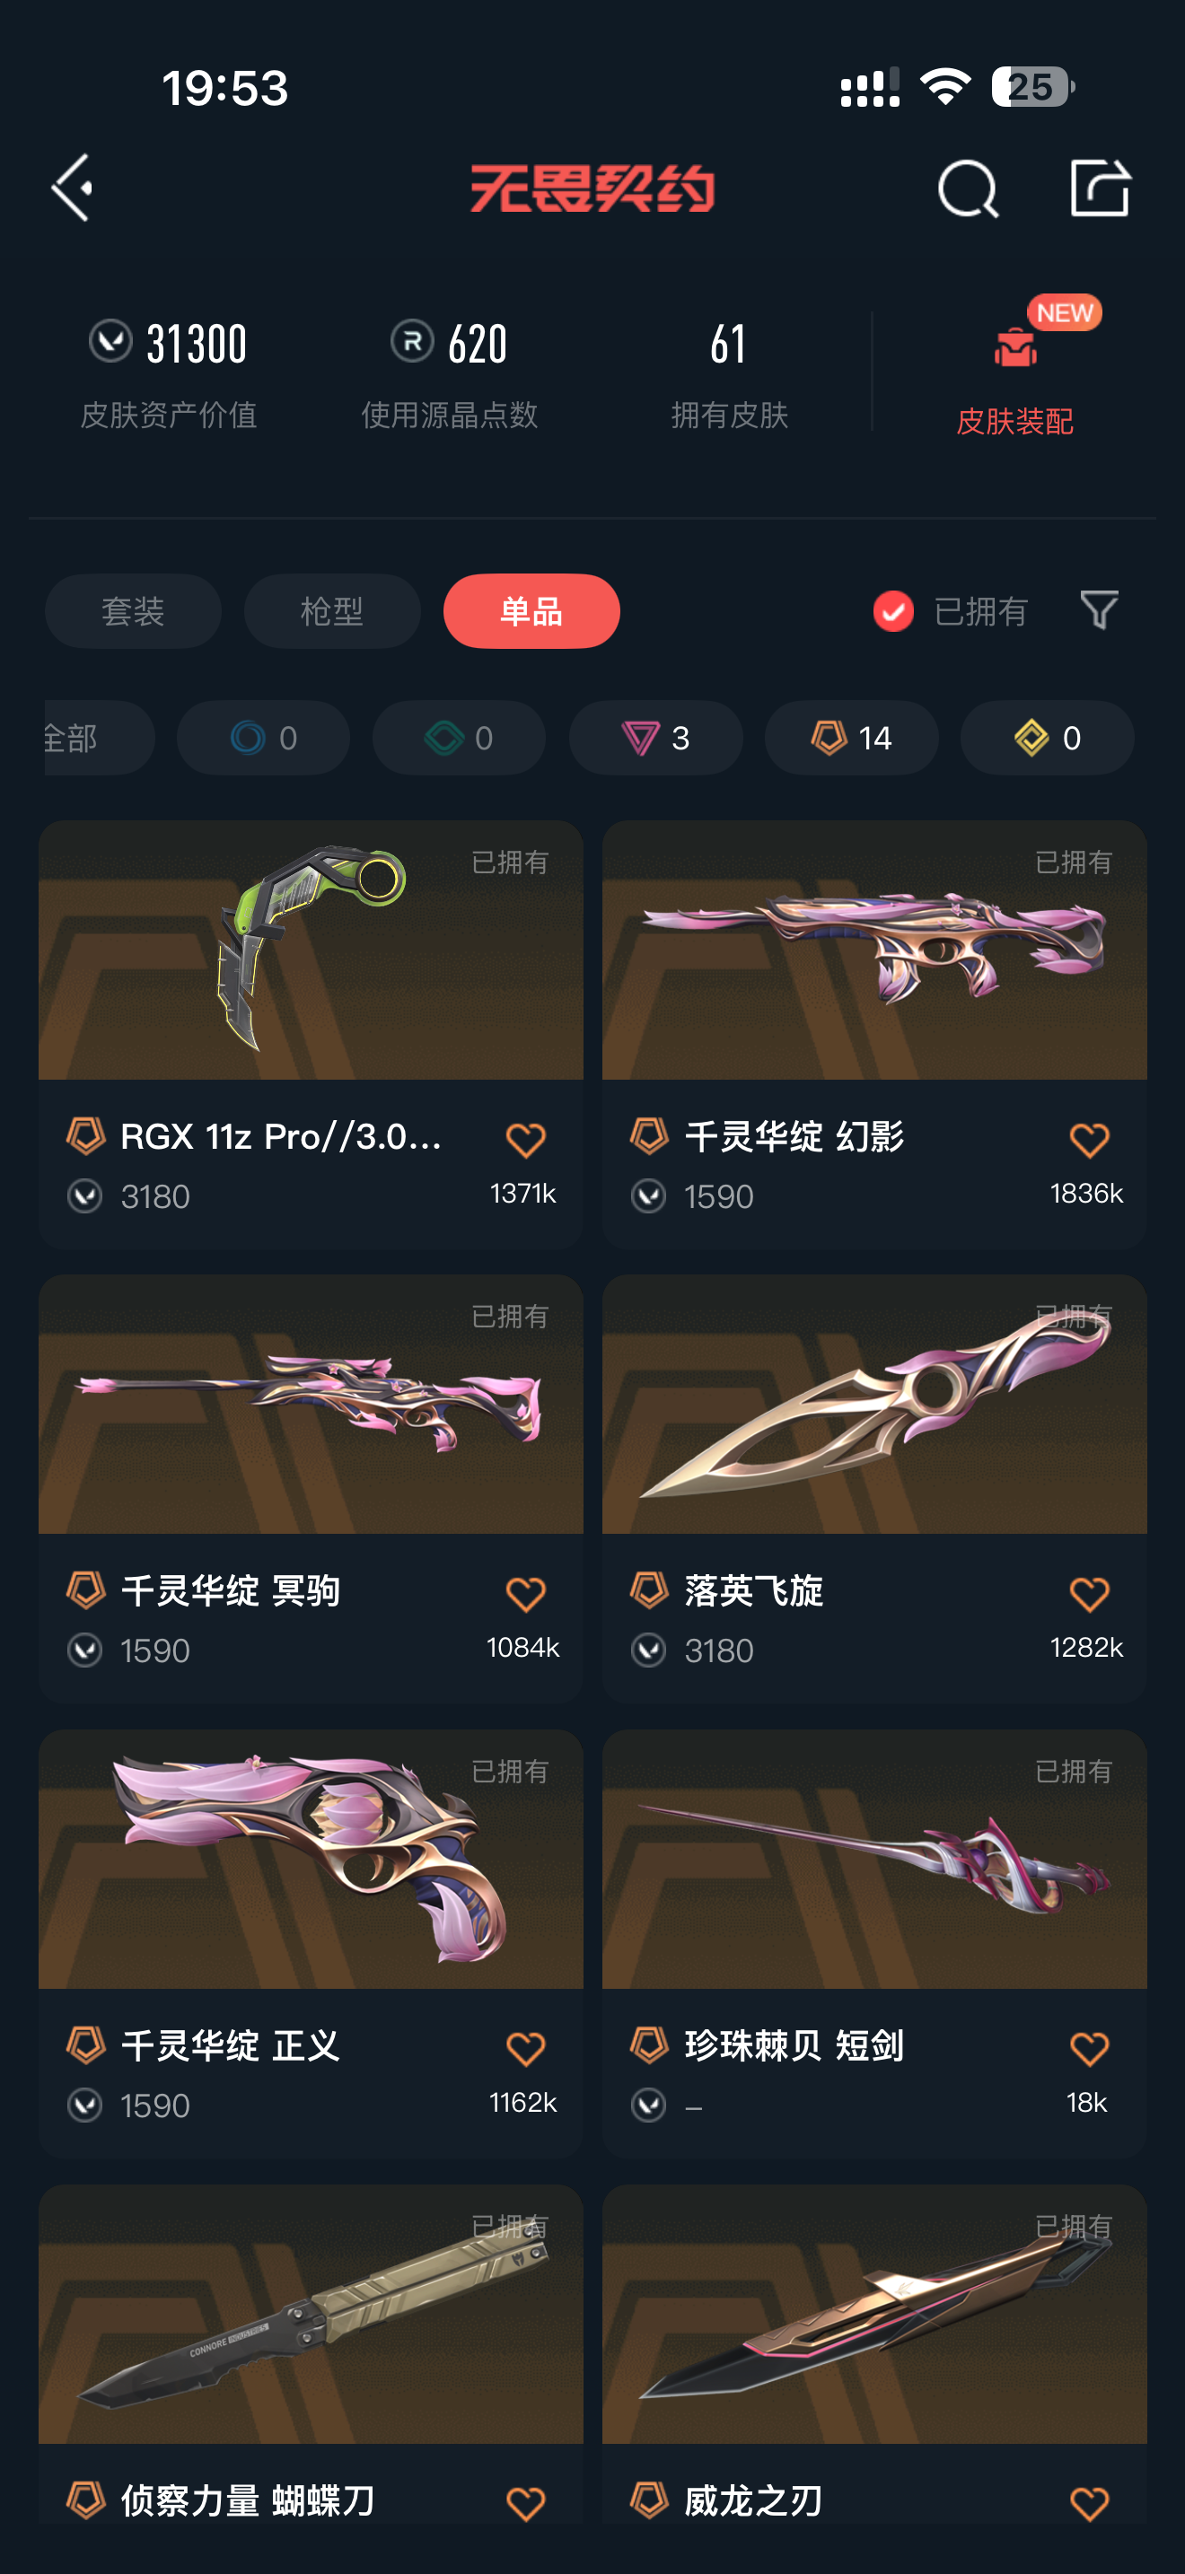Open the filter funnel icon

pos(1099,609)
